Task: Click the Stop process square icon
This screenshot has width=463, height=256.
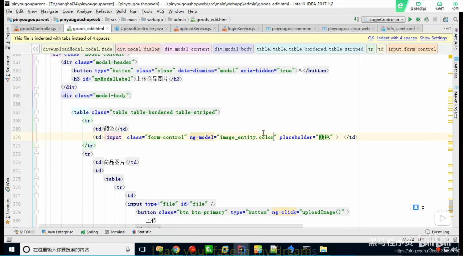Action: (x=435, y=19)
